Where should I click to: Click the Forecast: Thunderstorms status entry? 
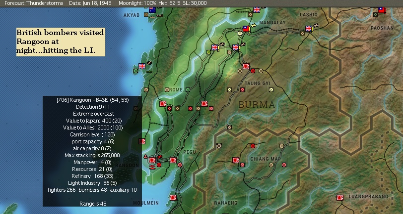coord(34,3)
